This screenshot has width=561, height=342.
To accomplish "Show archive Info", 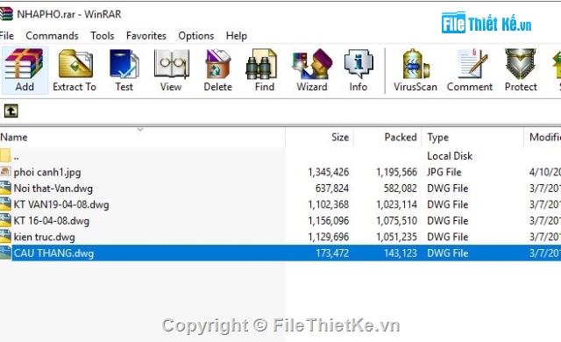I will tap(359, 70).
